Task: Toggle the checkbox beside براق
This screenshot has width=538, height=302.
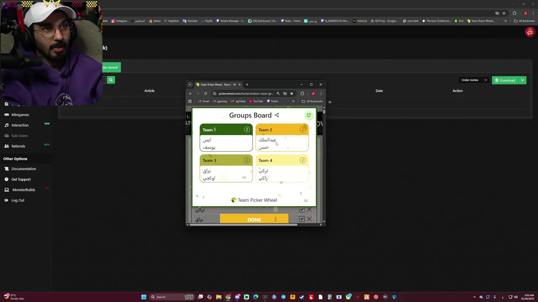Action: pos(302,219)
